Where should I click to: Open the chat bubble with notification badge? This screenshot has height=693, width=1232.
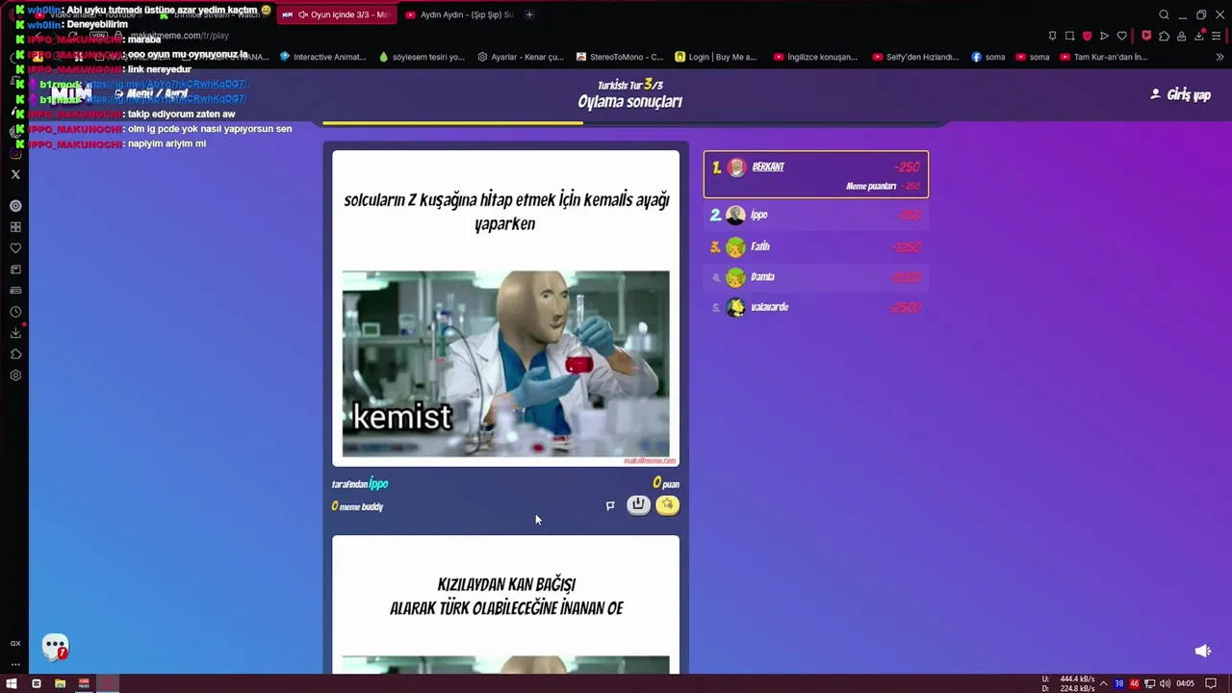click(55, 647)
